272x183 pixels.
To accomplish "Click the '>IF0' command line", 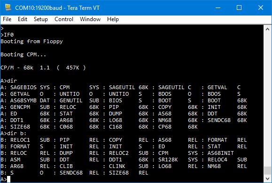I will (7, 35).
